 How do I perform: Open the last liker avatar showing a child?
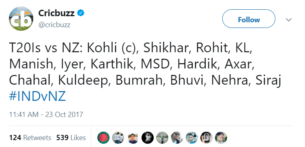221,138
